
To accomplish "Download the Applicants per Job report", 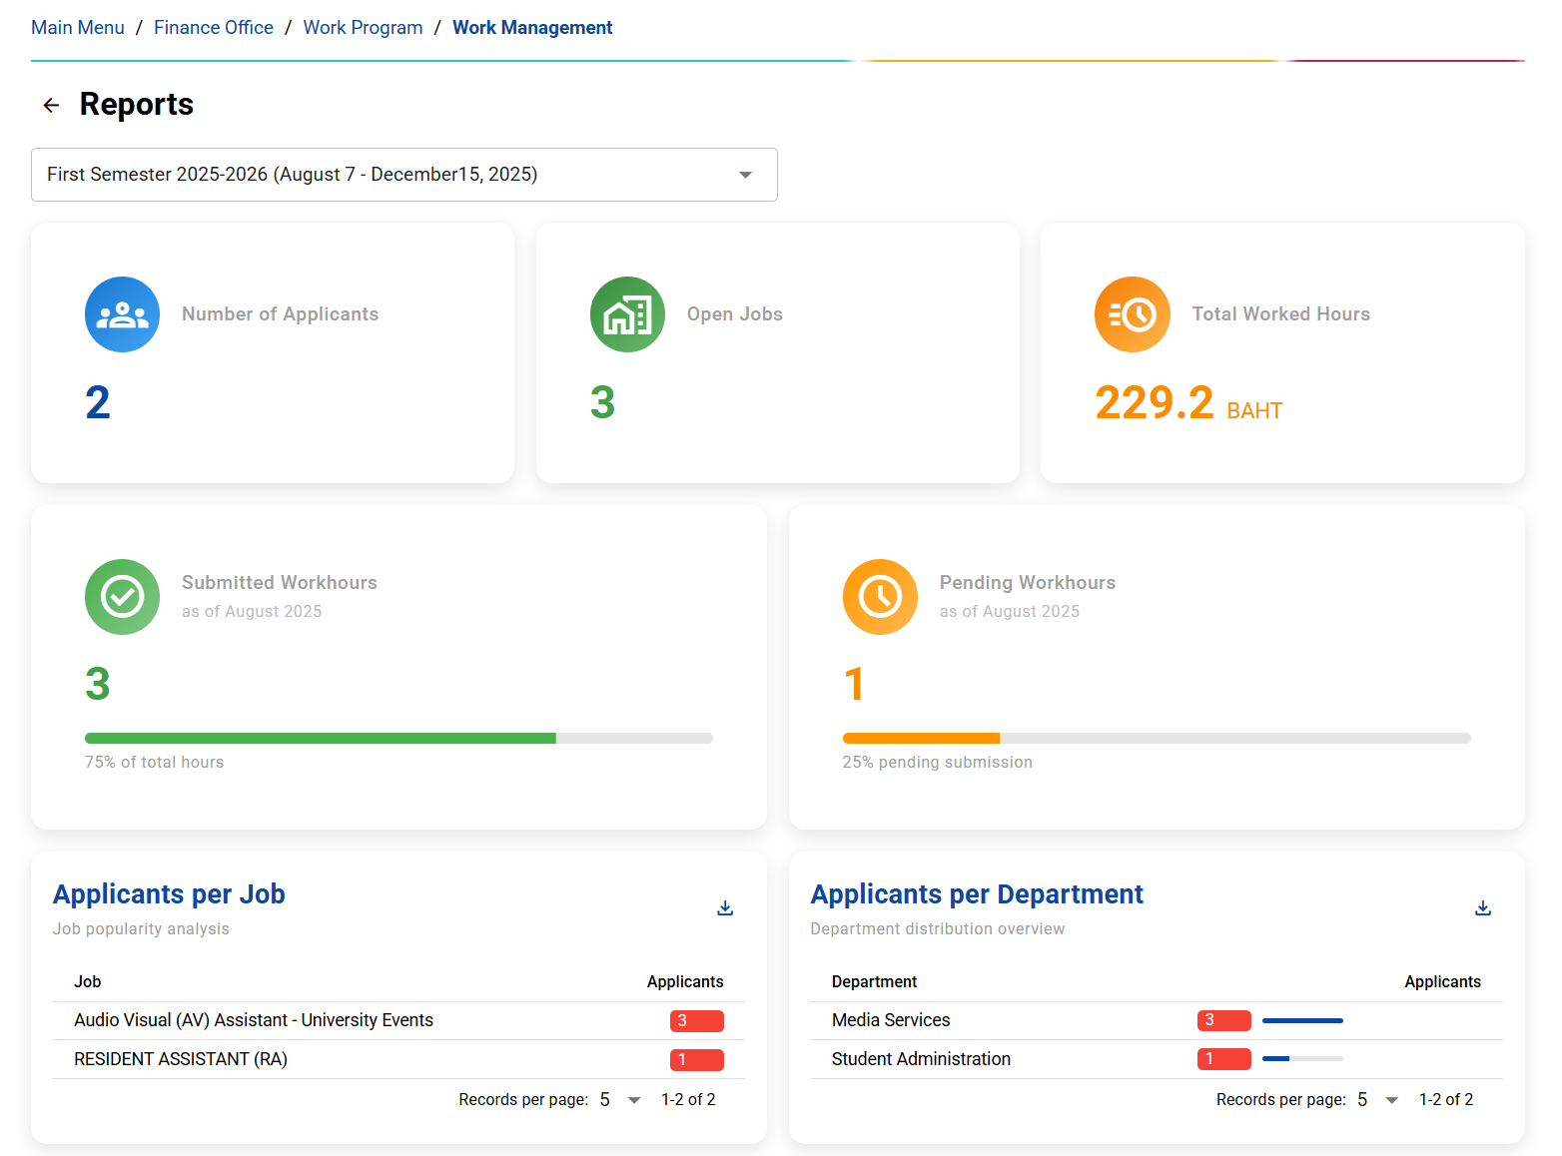I will [x=725, y=907].
